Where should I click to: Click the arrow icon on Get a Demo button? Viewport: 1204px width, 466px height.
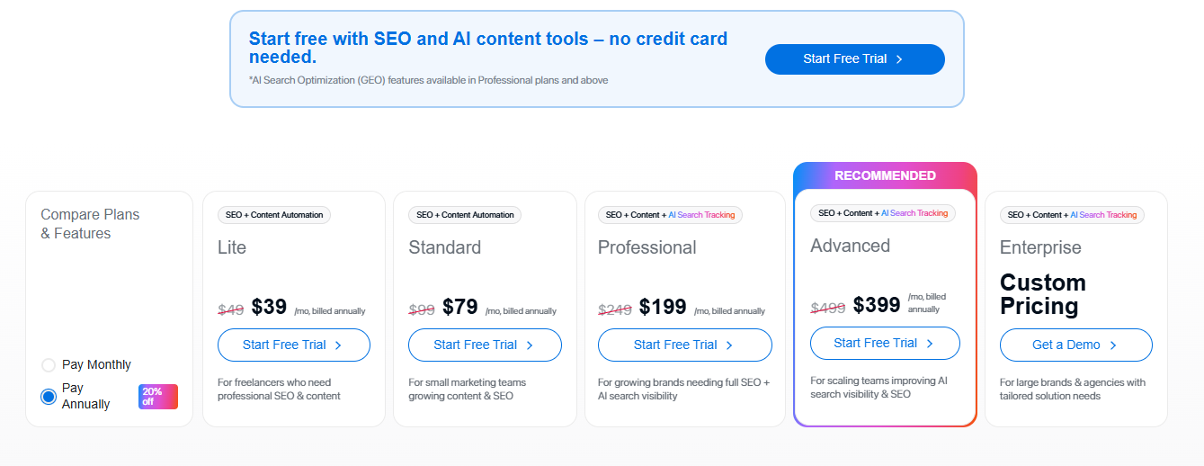pyautogui.click(x=1113, y=345)
